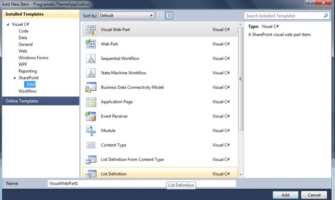Pick the Business Data Connectivity Model icon

coord(91,87)
